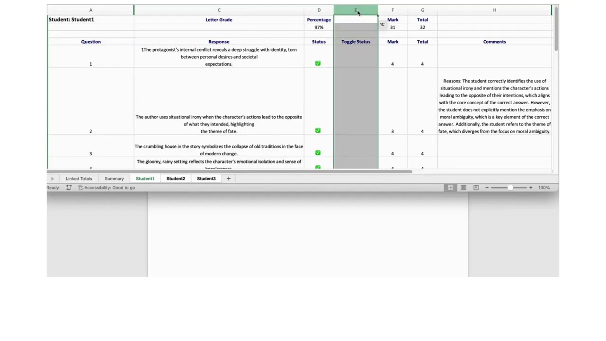Select column F header
This screenshot has width=606, height=341.
(392, 10)
